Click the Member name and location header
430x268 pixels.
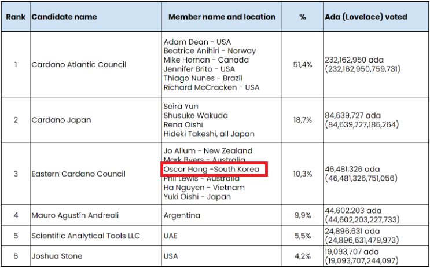[222, 17]
